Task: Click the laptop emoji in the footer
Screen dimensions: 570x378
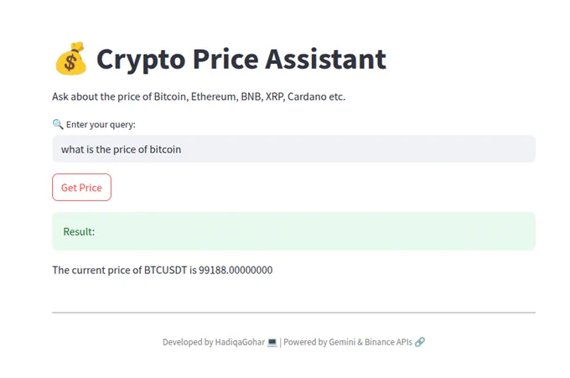Action: [x=272, y=343]
